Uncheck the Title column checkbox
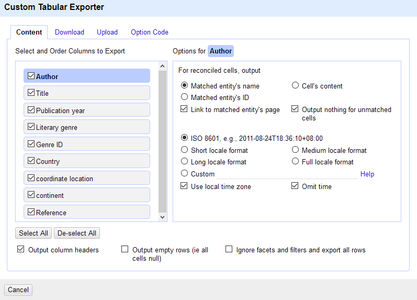This screenshot has width=417, height=300. (31, 93)
